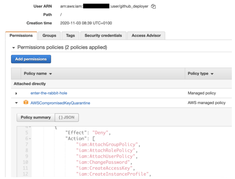Select the Tags tab

(x=70, y=35)
